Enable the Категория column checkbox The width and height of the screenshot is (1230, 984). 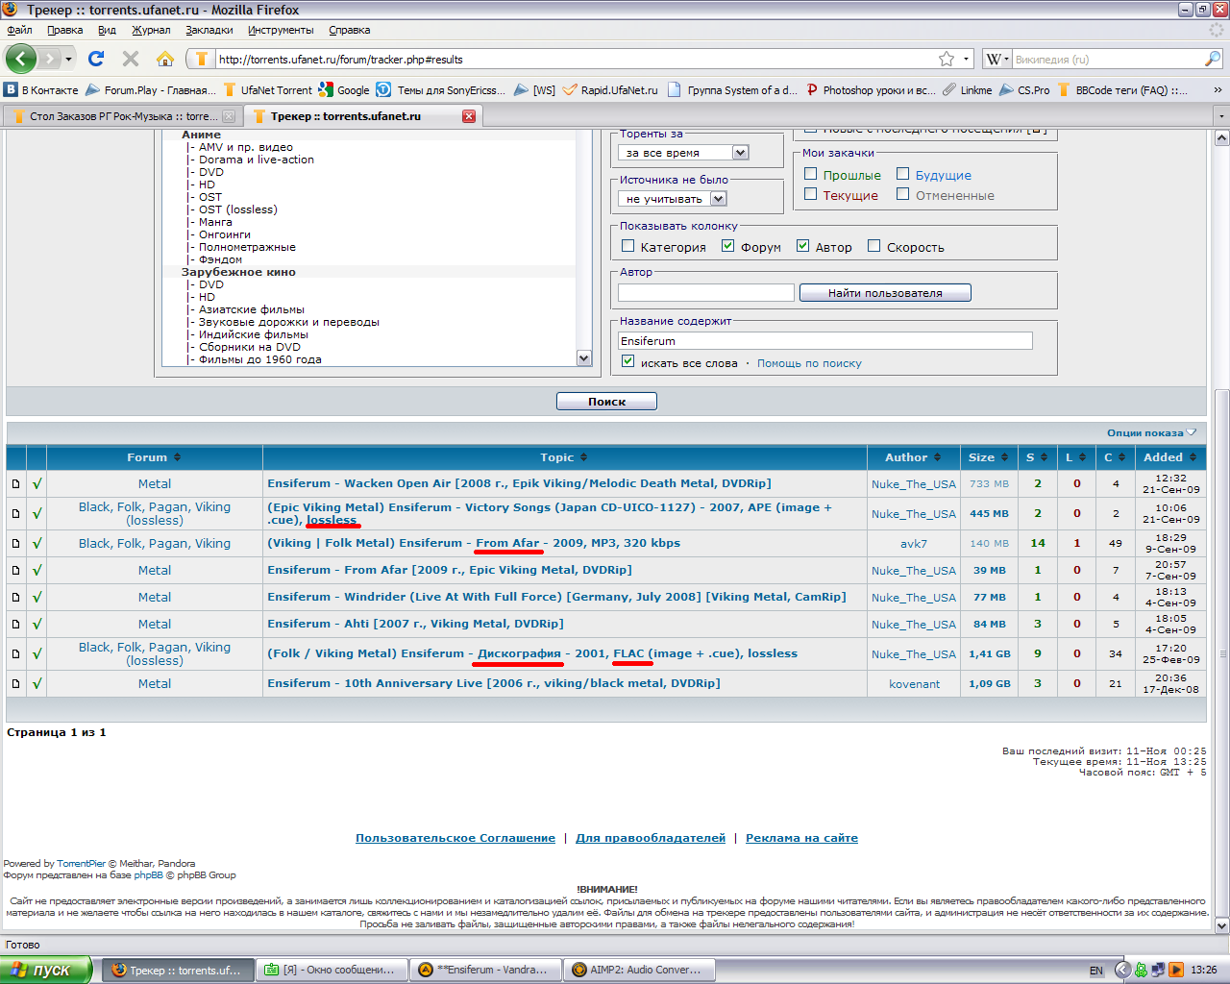coord(628,246)
